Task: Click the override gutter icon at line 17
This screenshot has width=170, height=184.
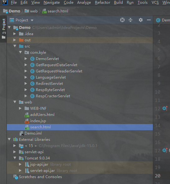Action: 165,150
